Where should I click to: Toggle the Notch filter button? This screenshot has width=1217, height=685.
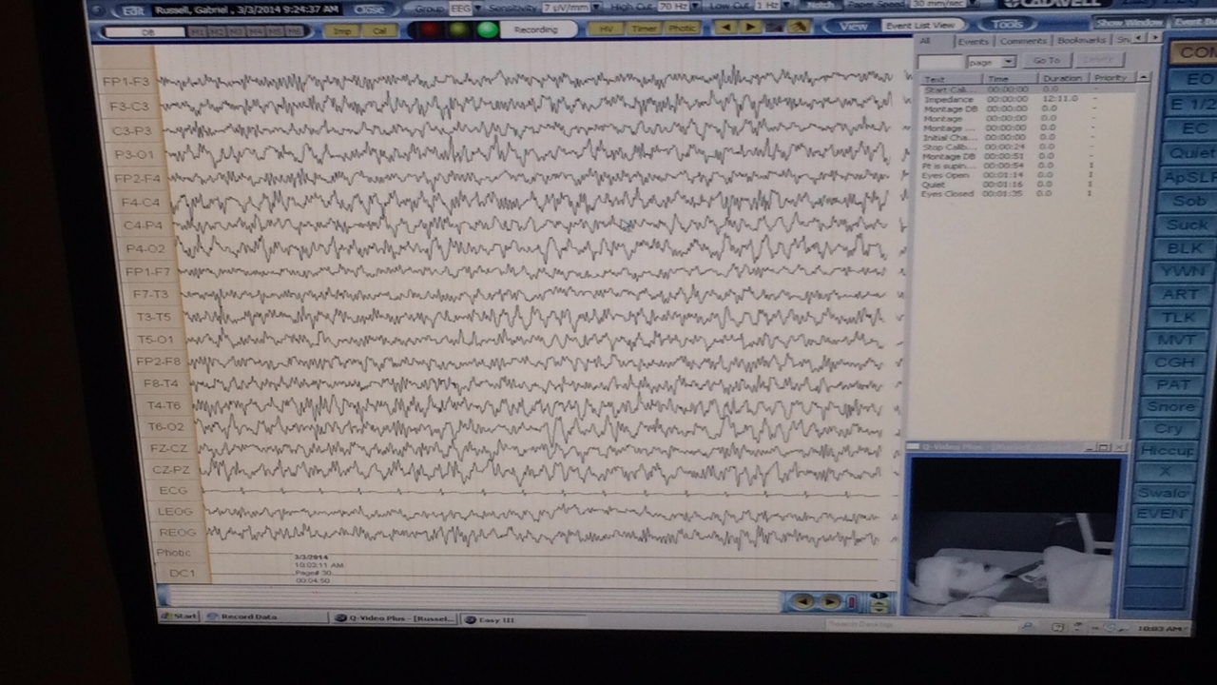pos(822,6)
